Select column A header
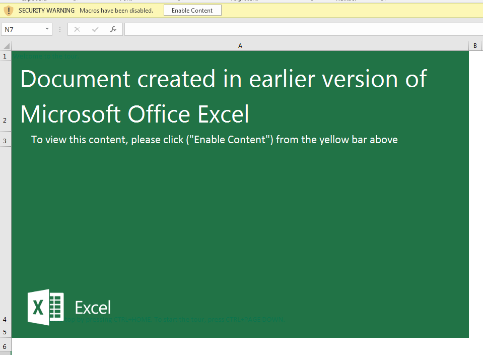Screen dimensions: 483x355 point(240,46)
